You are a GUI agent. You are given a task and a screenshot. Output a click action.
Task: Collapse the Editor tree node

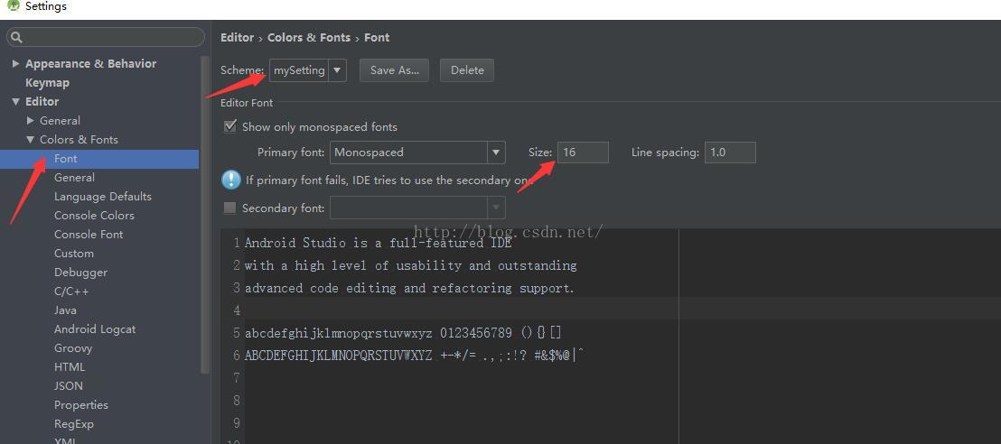coord(16,101)
